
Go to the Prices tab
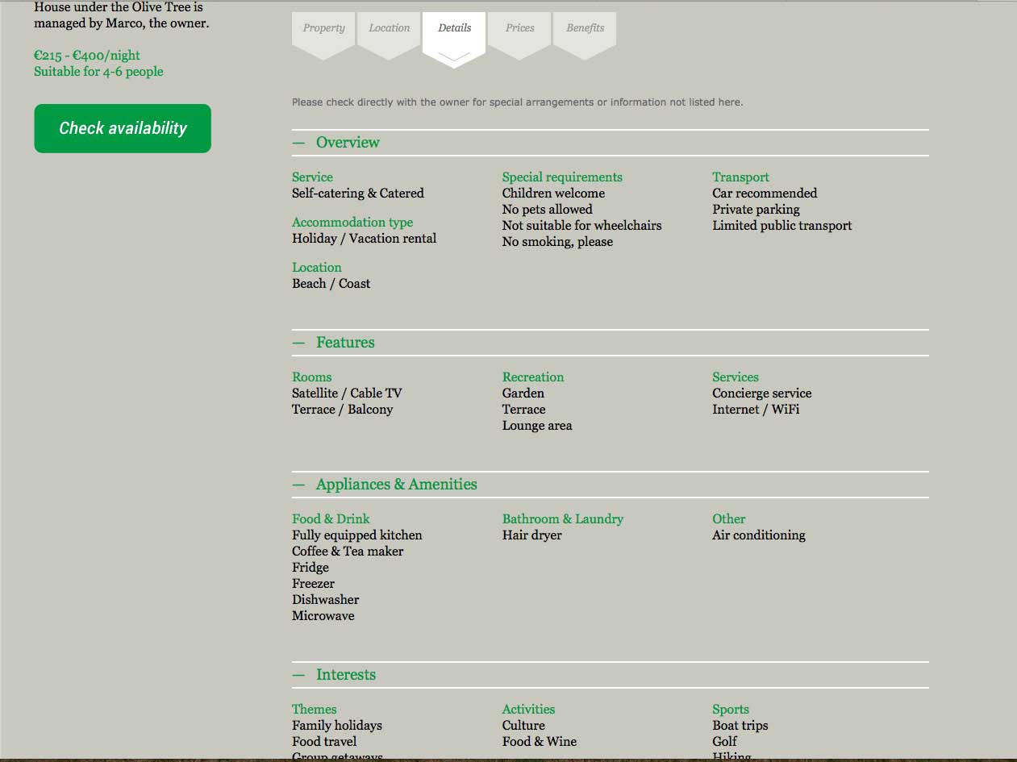coord(519,28)
